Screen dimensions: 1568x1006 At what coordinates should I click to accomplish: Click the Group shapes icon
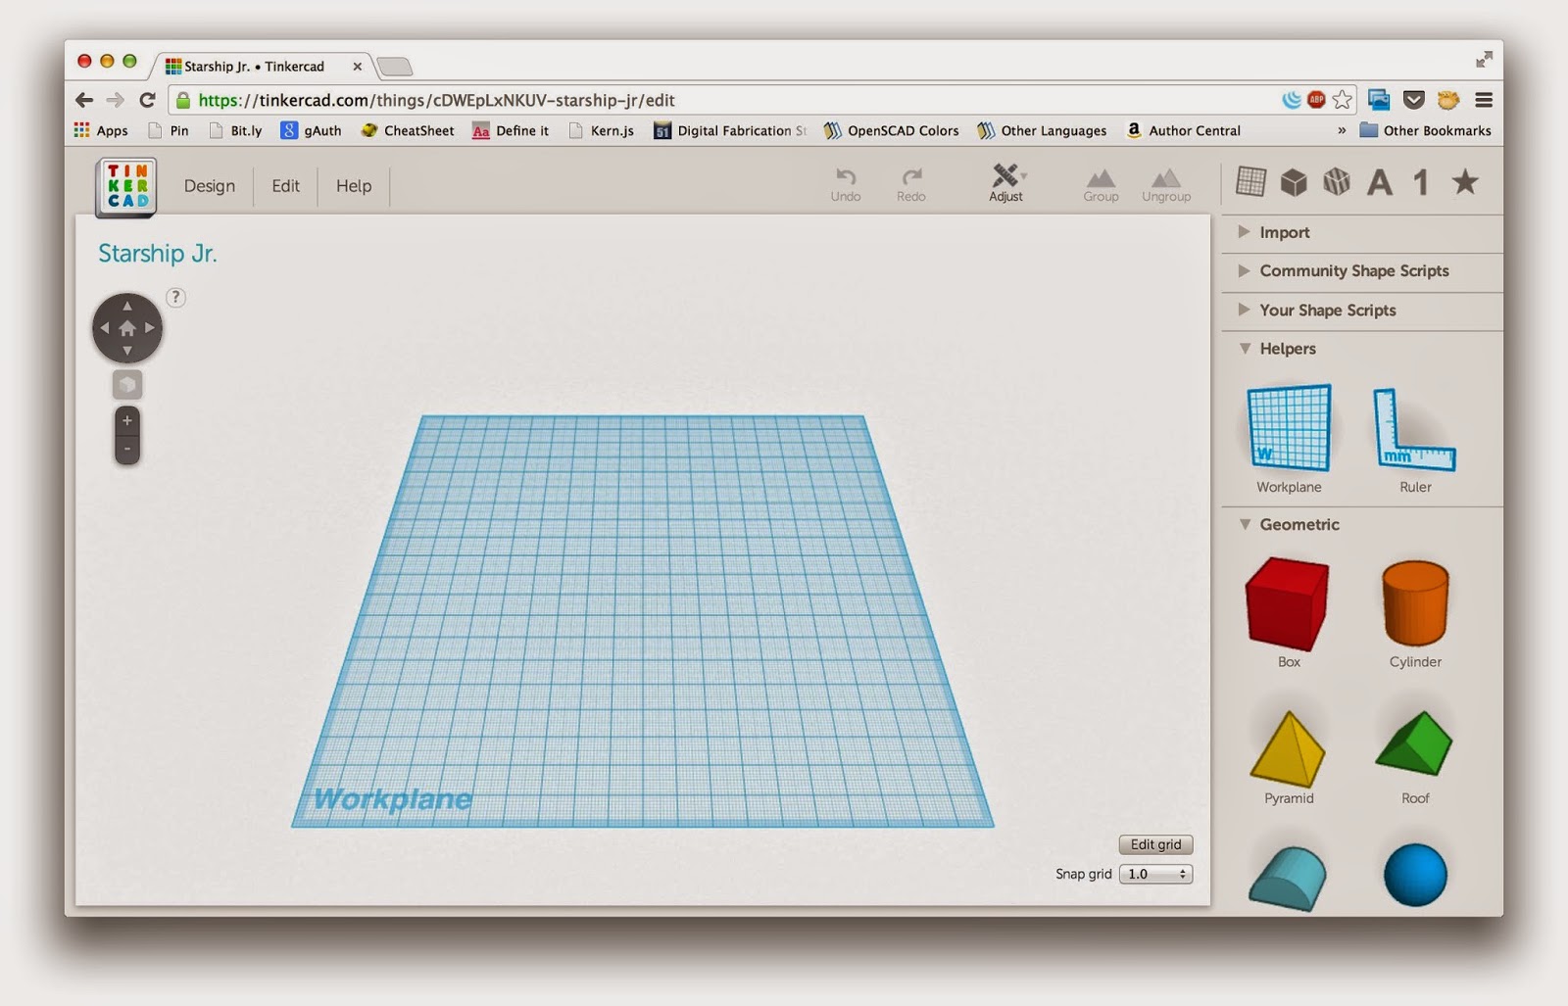[x=1101, y=185]
